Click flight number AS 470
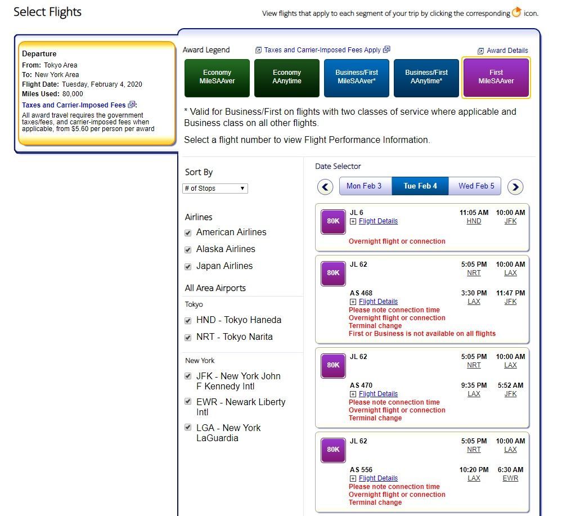The width and height of the screenshot is (580, 516). (x=361, y=385)
